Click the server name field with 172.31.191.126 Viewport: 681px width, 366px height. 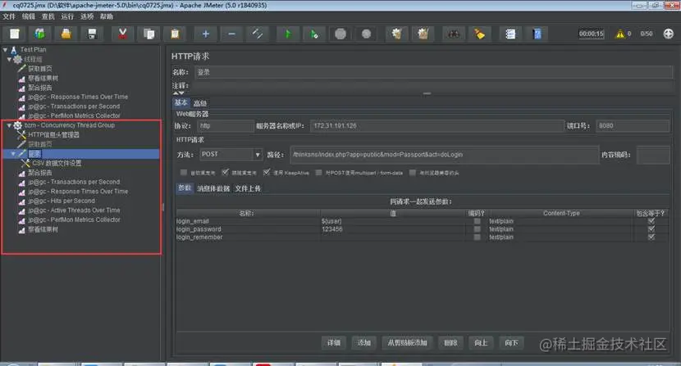click(437, 126)
